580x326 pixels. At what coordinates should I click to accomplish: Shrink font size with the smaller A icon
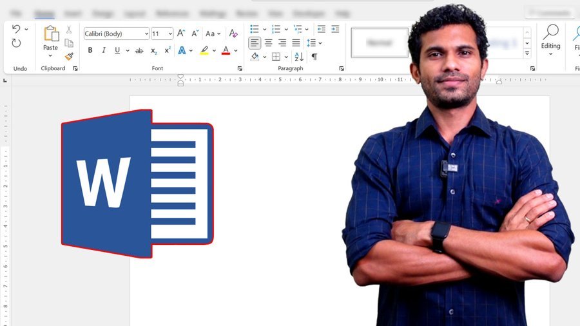click(x=195, y=34)
